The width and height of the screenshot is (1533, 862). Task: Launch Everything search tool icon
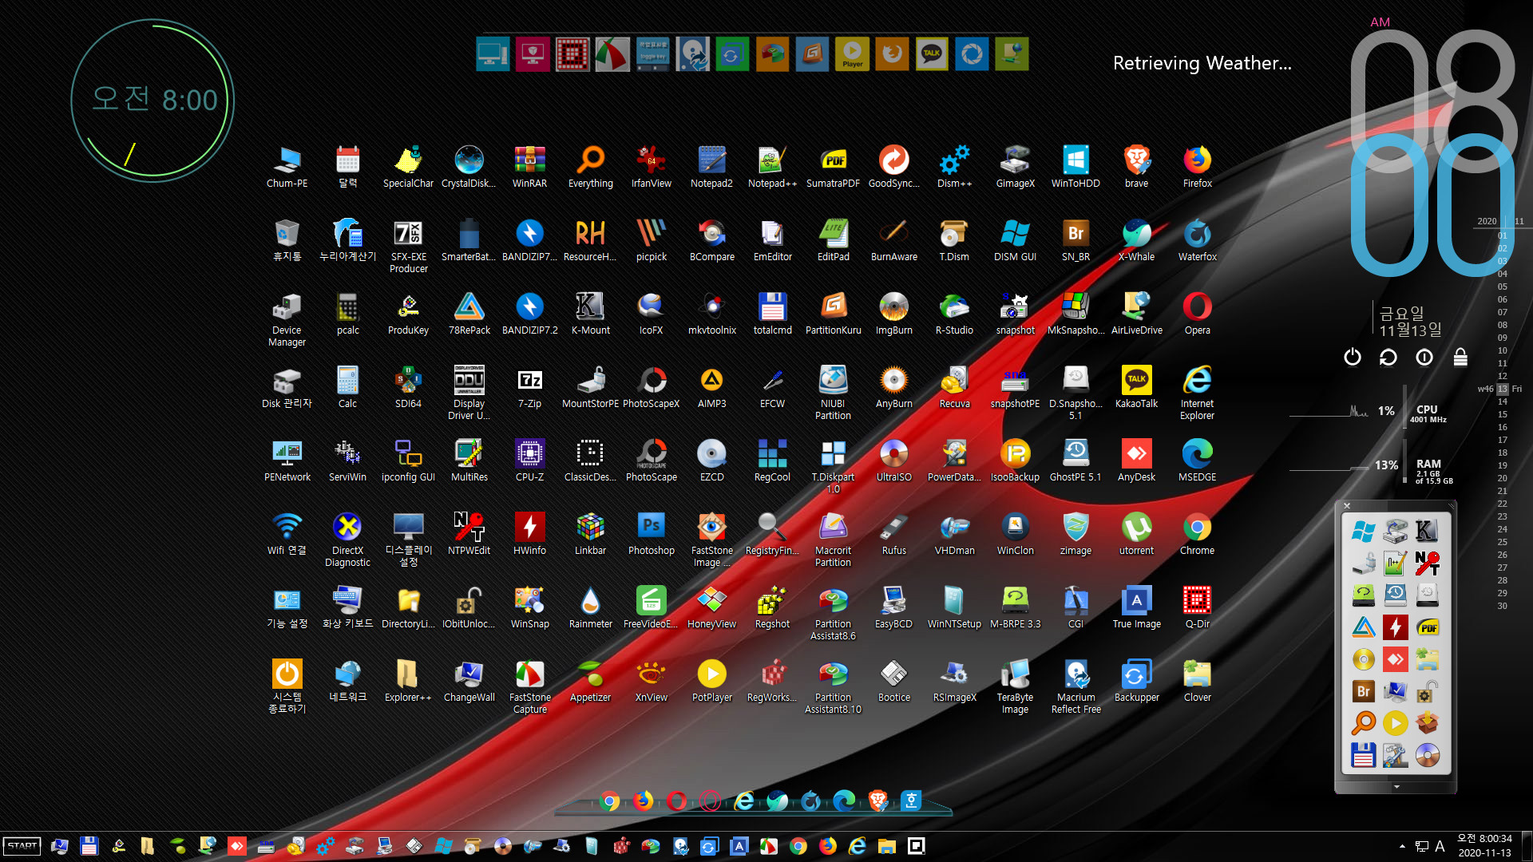click(x=590, y=168)
